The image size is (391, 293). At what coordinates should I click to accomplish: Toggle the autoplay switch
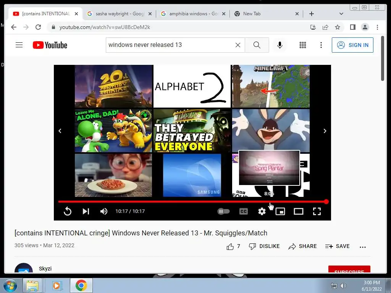pyautogui.click(x=223, y=211)
